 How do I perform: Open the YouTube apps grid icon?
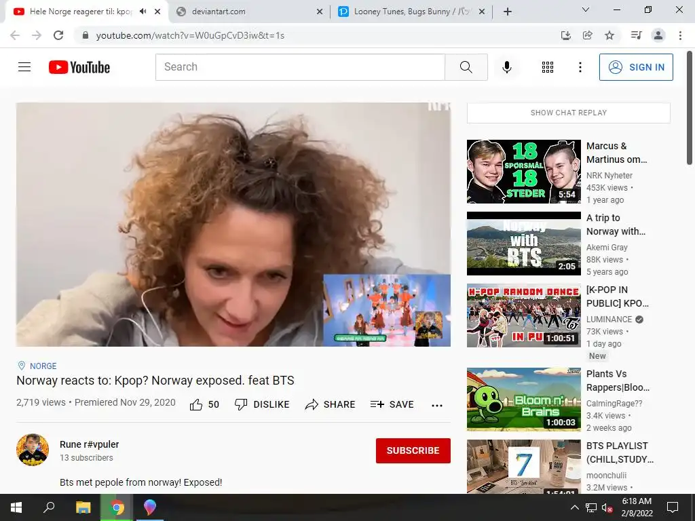(x=548, y=67)
